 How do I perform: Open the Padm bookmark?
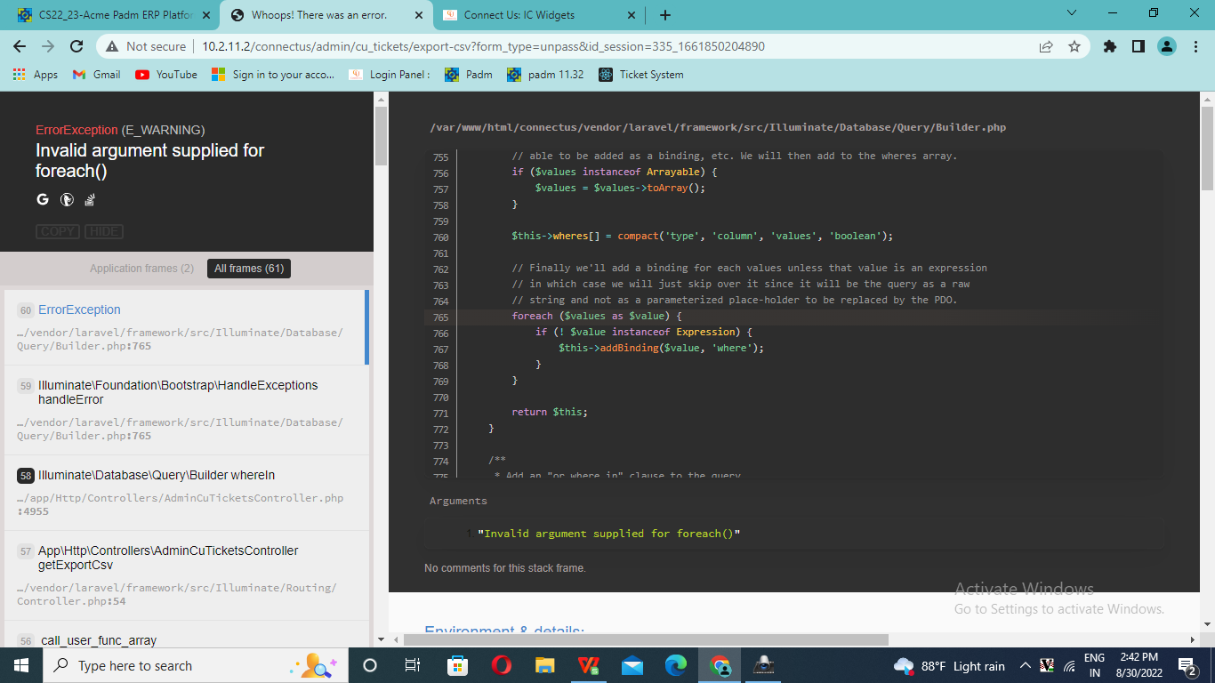(x=469, y=75)
